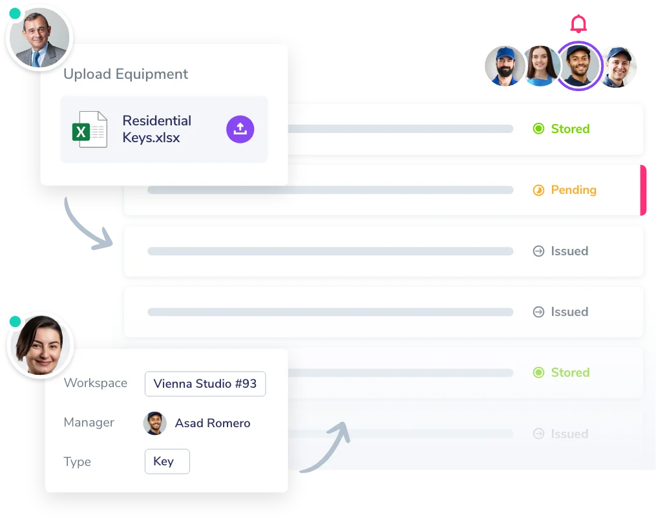Click the purple upload button
The image size is (656, 528).
pyautogui.click(x=240, y=129)
